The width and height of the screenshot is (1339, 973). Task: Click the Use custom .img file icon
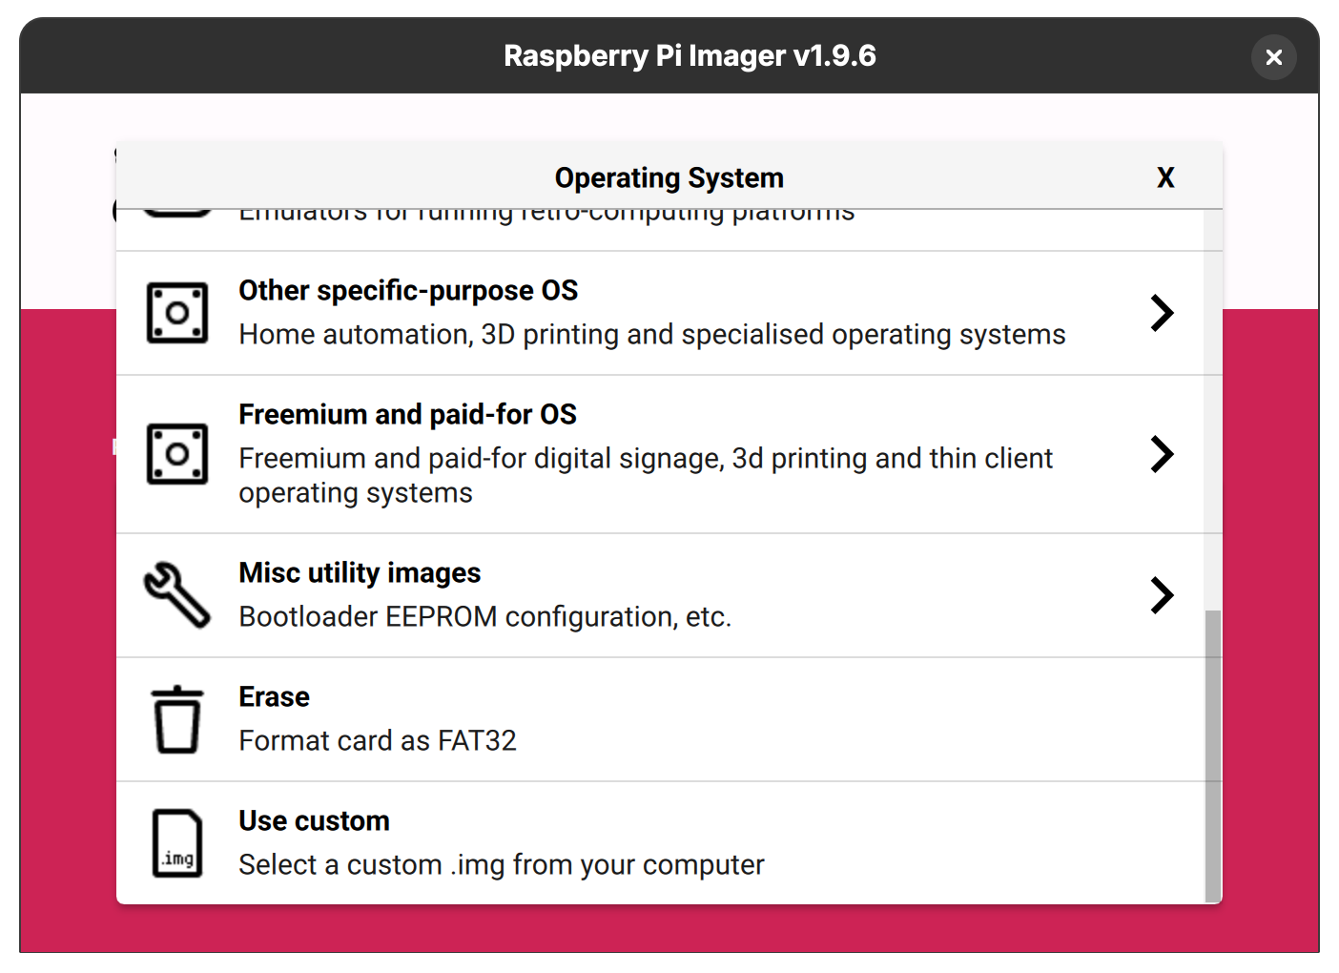(177, 843)
